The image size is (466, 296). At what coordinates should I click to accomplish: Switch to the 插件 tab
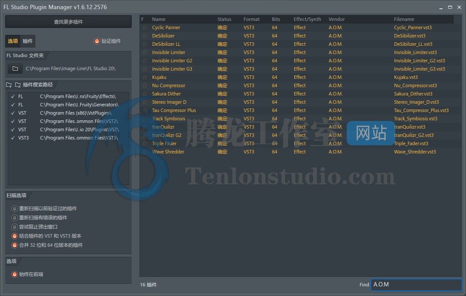[x=27, y=41]
